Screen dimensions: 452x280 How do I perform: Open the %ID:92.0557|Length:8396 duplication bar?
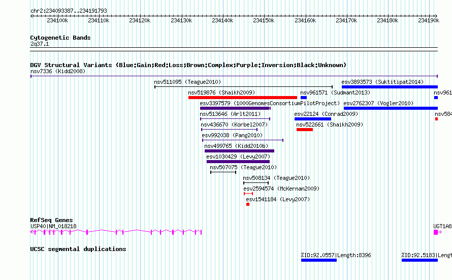319,260
